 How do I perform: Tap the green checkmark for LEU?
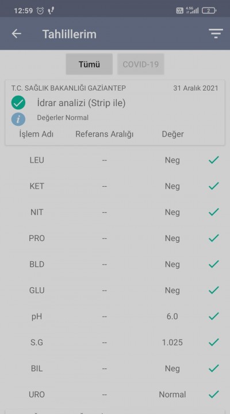214,160
